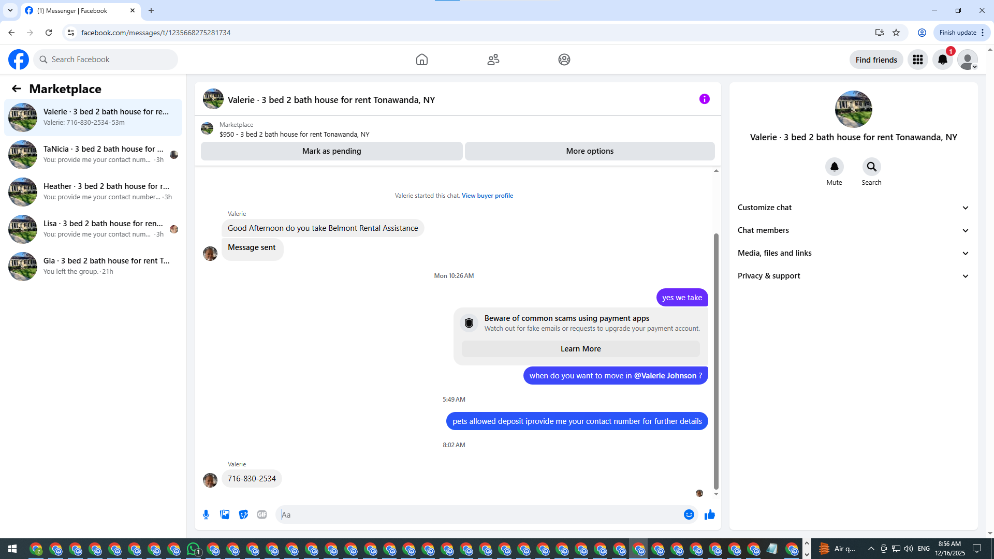Search in conversation with the magnifier icon
Image resolution: width=994 pixels, height=559 pixels.
point(872,167)
